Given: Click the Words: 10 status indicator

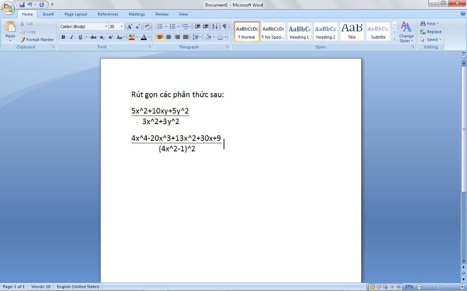Looking at the screenshot, I should 41,287.
